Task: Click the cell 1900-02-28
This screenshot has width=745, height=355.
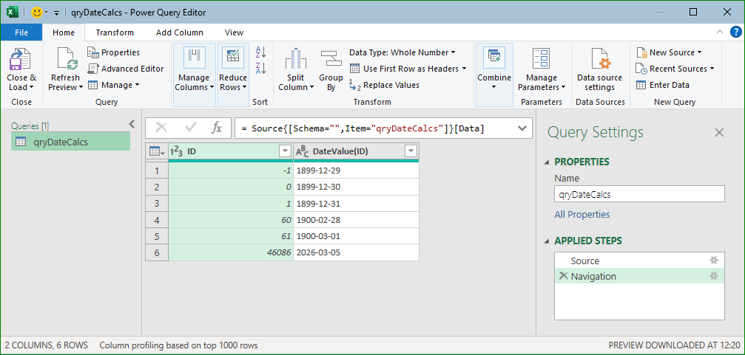Action: tap(356, 220)
